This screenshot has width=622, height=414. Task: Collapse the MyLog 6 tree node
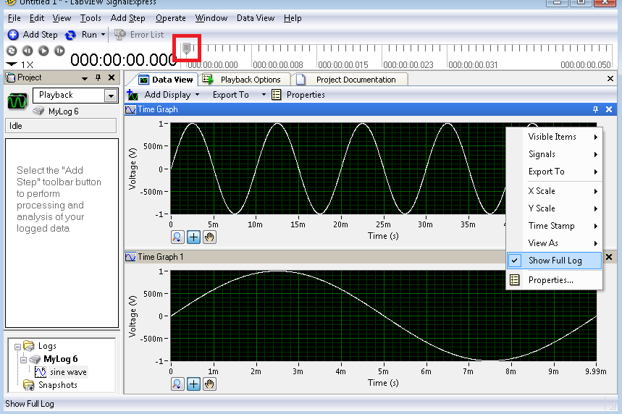pos(22,359)
